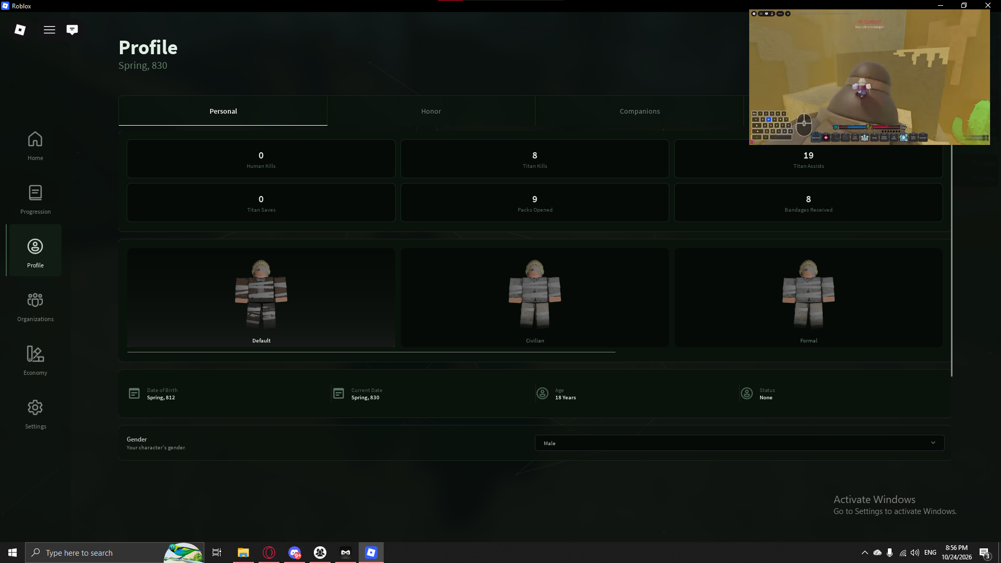Click the Human Kills stat card
The height and width of the screenshot is (563, 1001).
coord(261,159)
